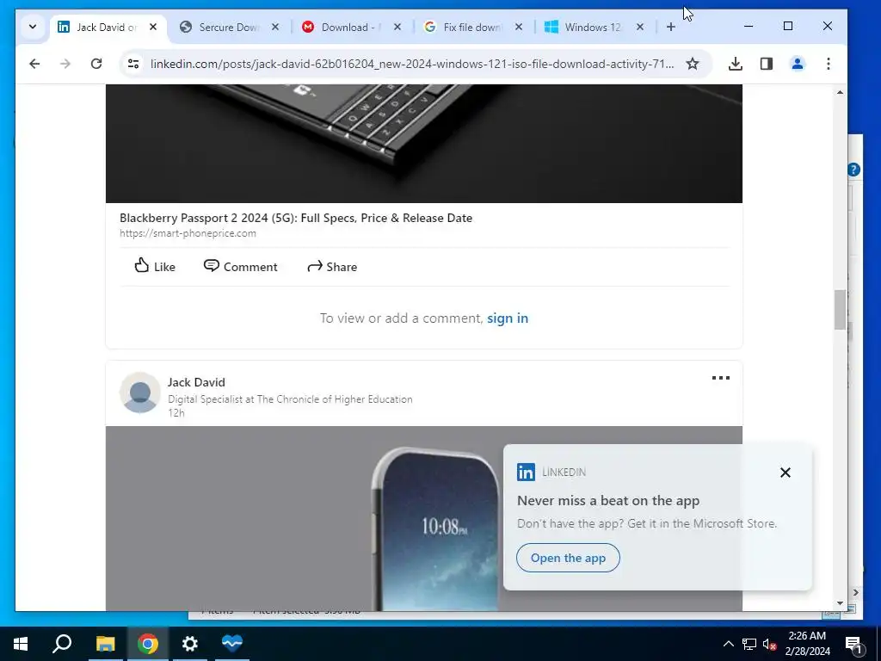This screenshot has height=661, width=881.
Task: Click the Open the app button
Action: click(x=568, y=558)
